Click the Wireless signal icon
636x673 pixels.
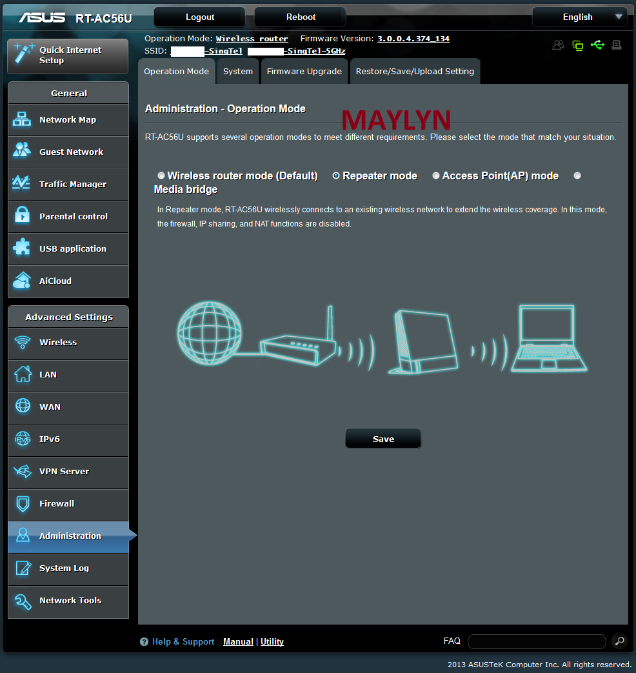click(x=23, y=342)
